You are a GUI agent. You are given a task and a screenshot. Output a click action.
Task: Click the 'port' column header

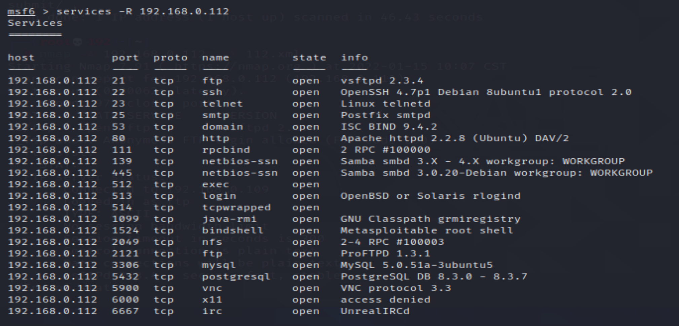[x=125, y=57]
